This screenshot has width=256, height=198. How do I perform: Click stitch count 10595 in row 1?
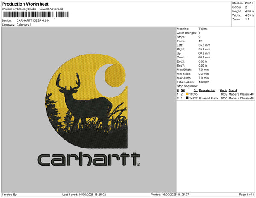[x=193, y=94]
